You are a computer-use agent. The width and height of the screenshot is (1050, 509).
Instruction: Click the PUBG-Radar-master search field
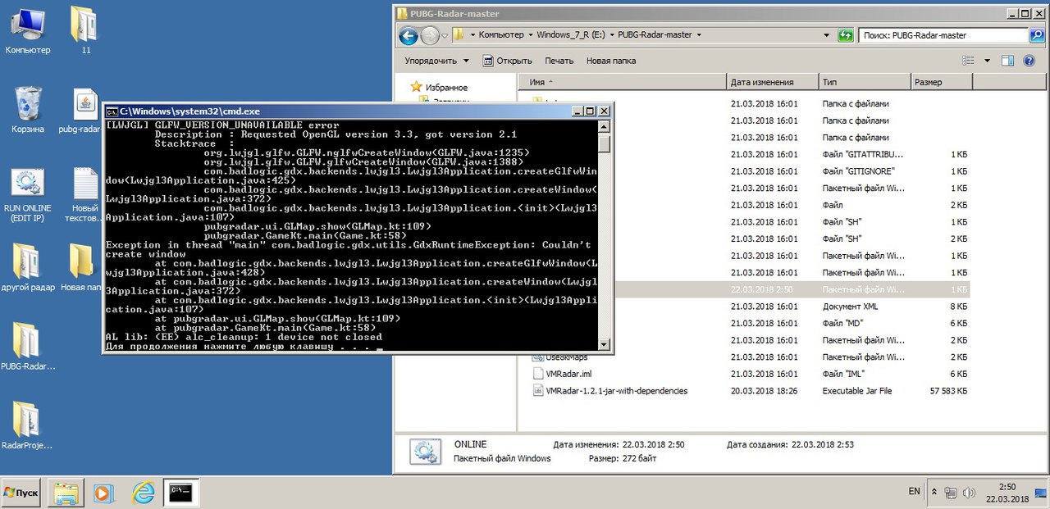point(943,36)
